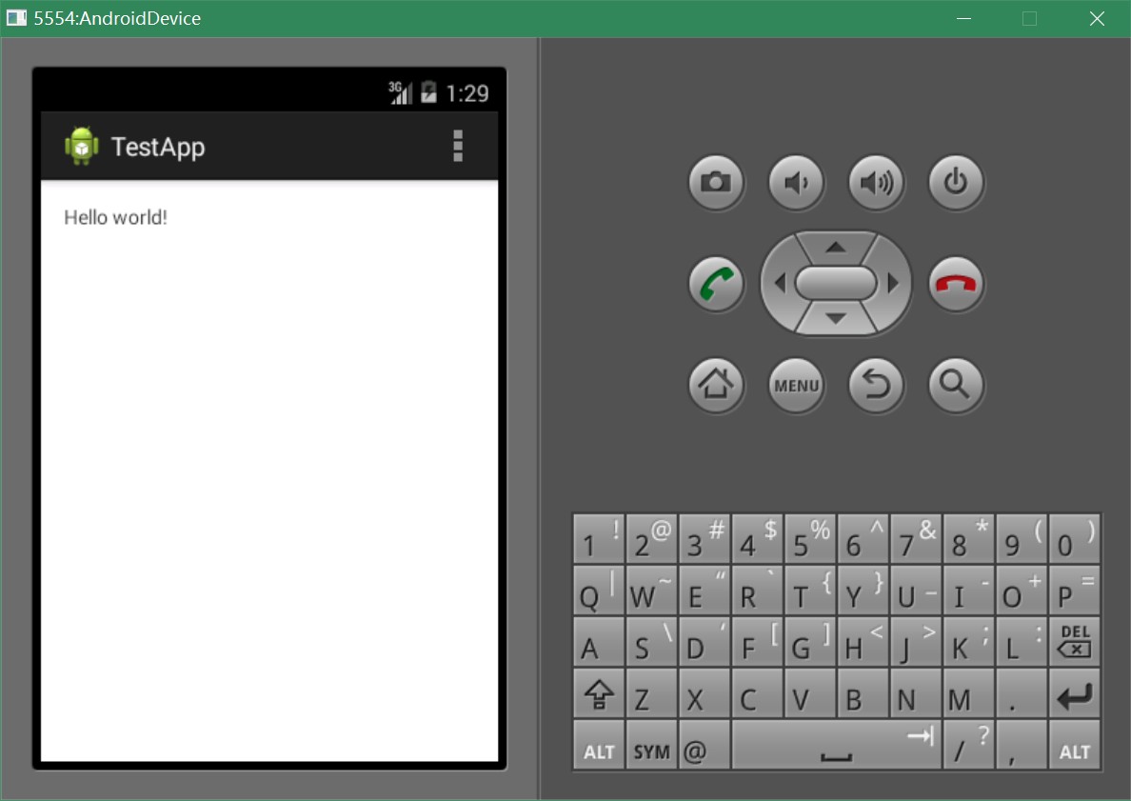This screenshot has height=801, width=1131.
Task: Open the TestApp overflow menu
Action: (458, 147)
